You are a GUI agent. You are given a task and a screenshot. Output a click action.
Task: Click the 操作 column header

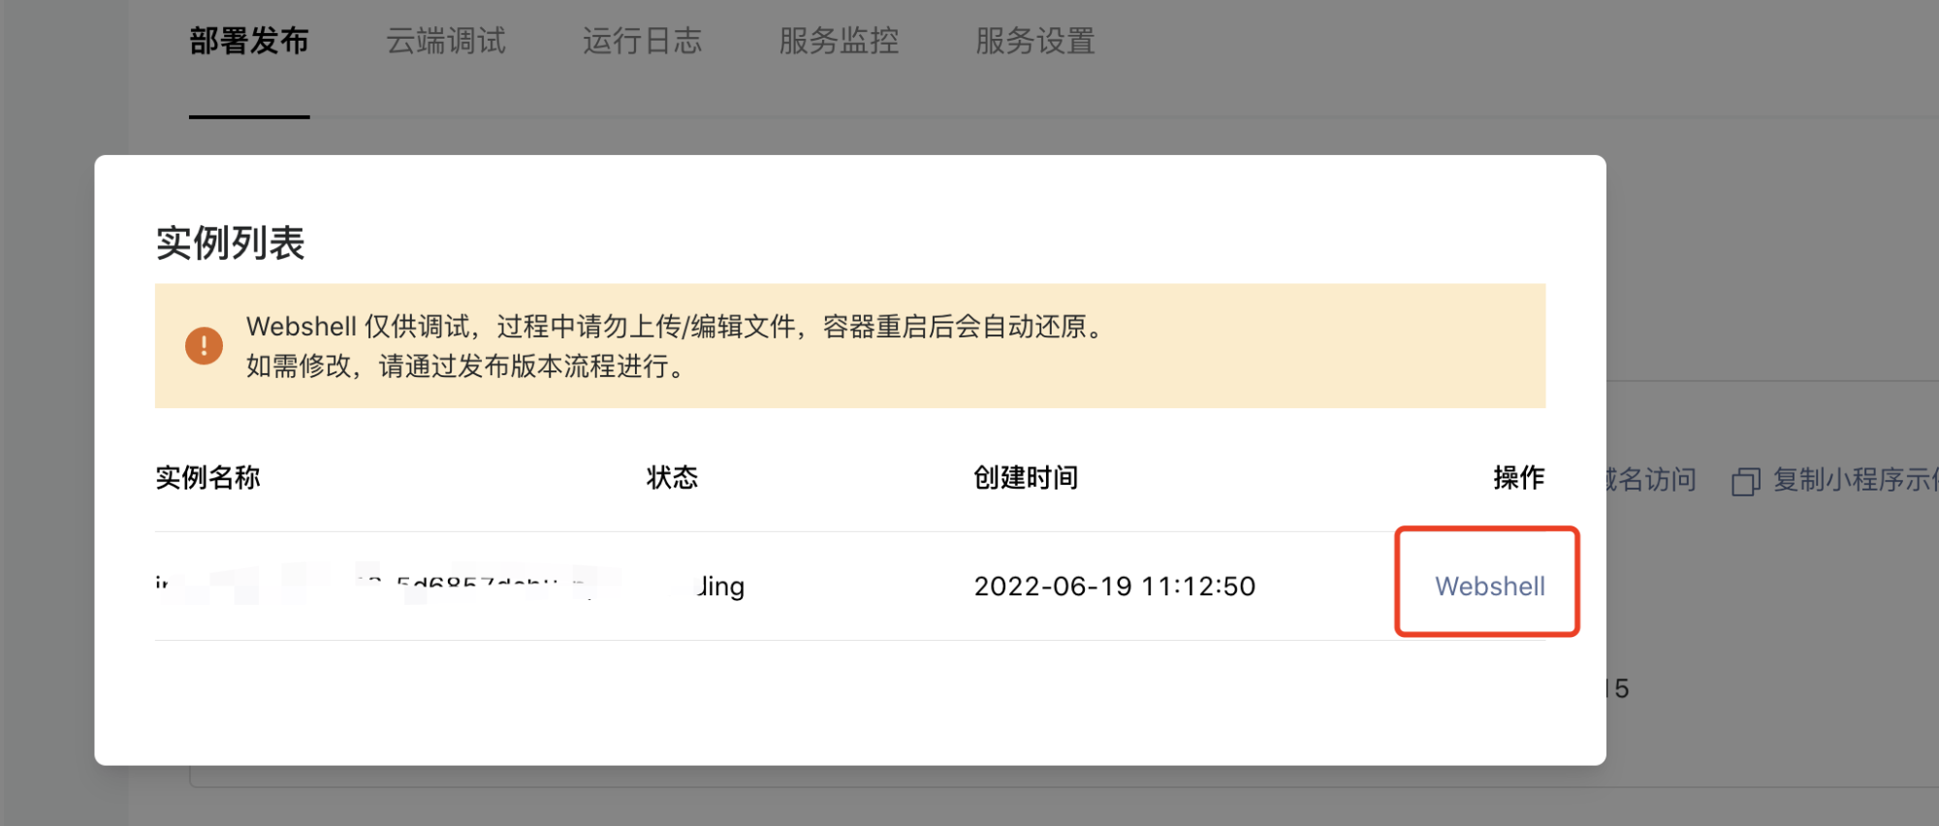tap(1518, 477)
